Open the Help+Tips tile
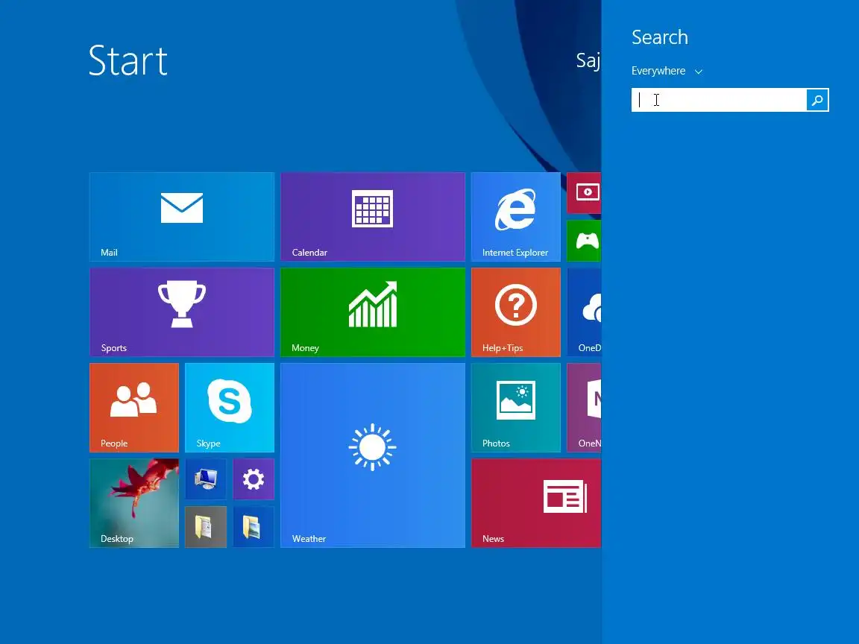 515,312
